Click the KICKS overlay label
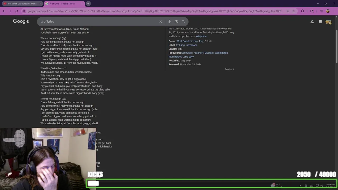The image size is (338, 190). tap(95, 174)
